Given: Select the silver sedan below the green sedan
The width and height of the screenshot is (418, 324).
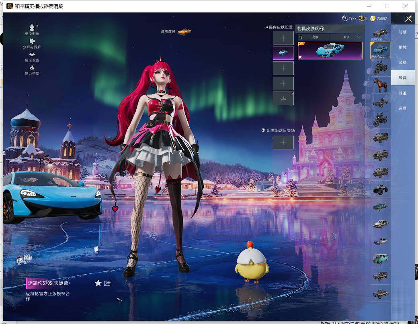Looking at the screenshot, I should (380, 224).
